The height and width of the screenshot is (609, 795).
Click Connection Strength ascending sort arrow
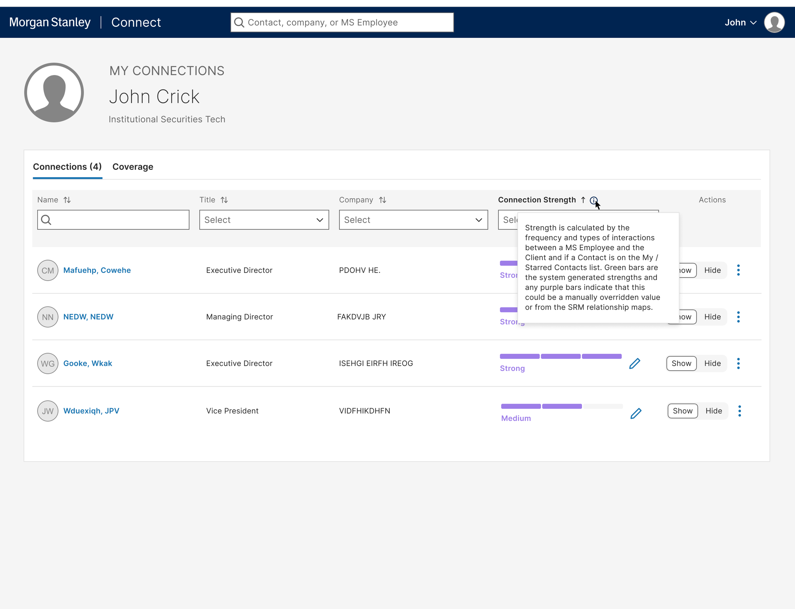pos(583,200)
